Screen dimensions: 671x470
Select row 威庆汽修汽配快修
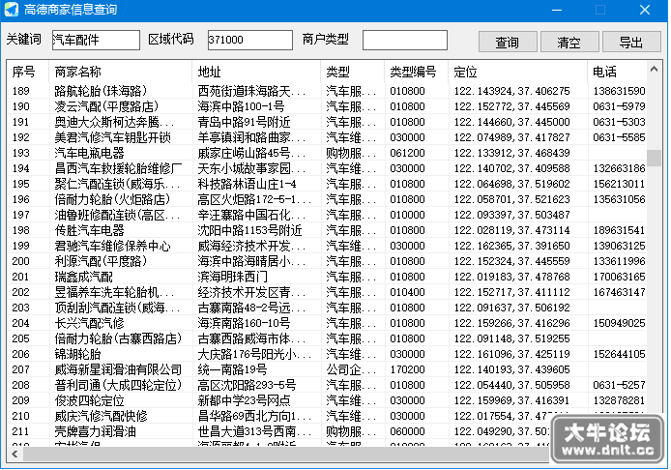(x=327, y=416)
